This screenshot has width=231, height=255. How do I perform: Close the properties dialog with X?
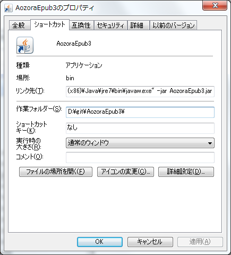[x=215, y=5]
